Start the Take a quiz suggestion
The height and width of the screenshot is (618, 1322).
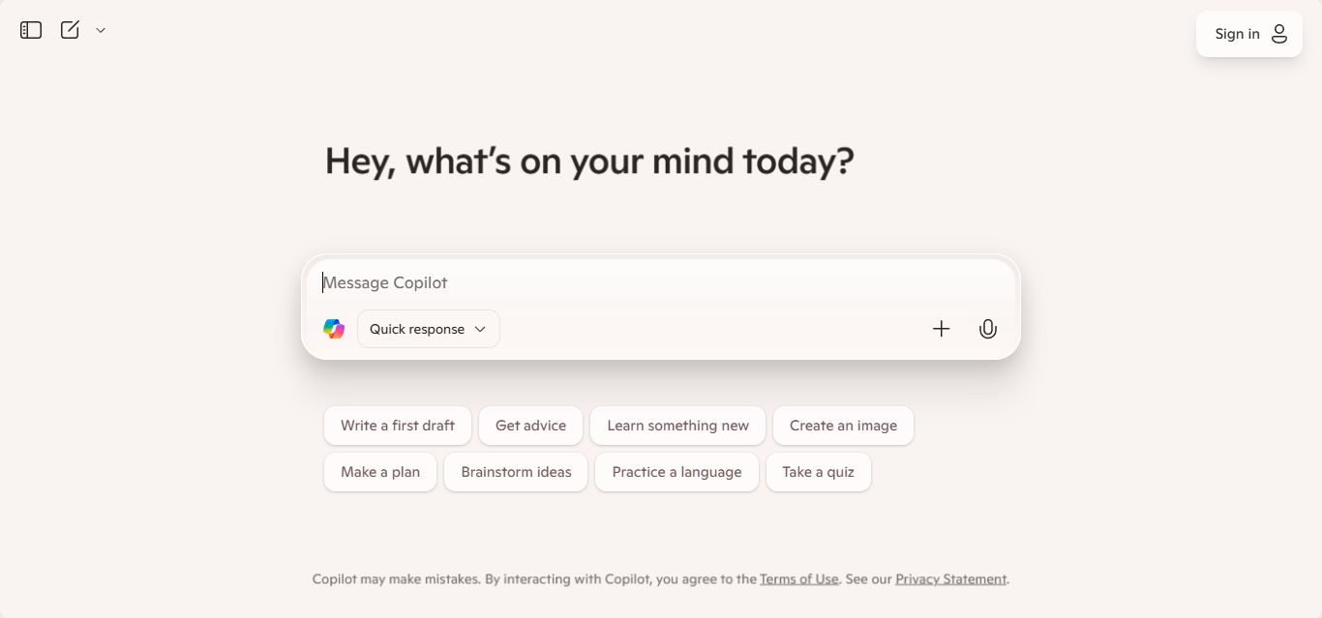tap(818, 472)
